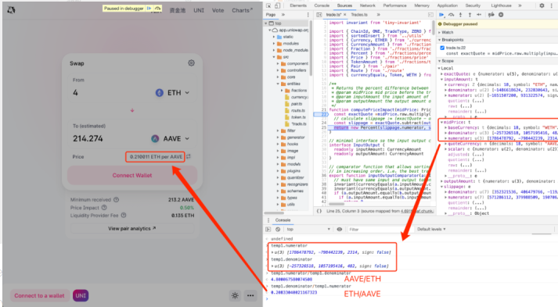Deactivate breakpoints icon

(x=491, y=15)
